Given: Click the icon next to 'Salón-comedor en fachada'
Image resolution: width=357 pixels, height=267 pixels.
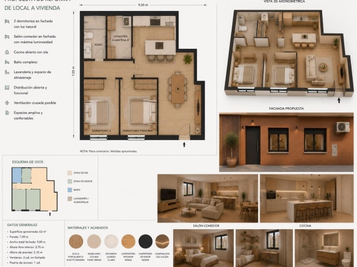Looking at the screenshot, I should click(7, 37).
